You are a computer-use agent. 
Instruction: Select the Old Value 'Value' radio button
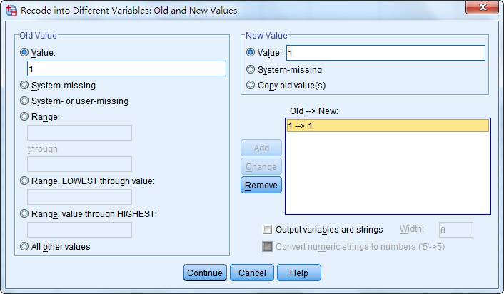coord(24,52)
